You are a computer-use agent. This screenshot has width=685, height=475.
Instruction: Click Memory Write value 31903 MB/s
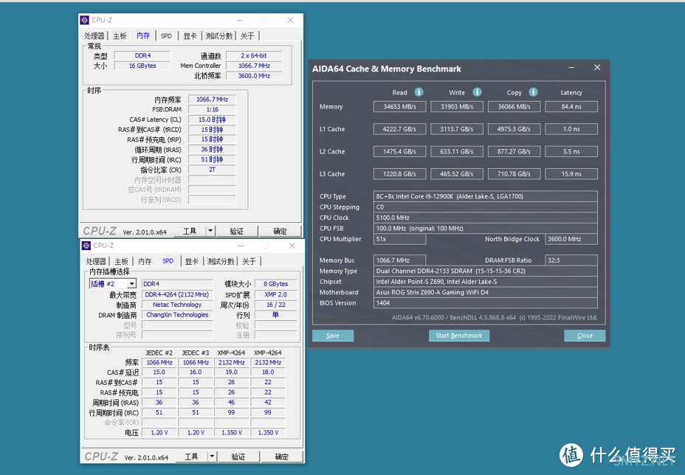click(x=457, y=106)
